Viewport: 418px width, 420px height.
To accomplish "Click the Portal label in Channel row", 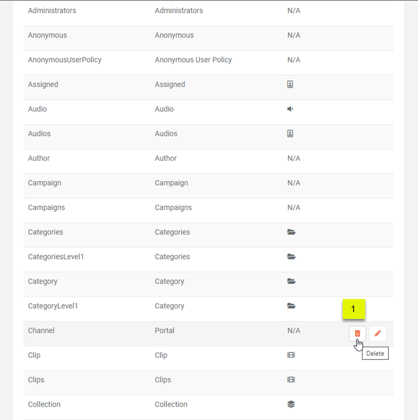I will click(165, 331).
